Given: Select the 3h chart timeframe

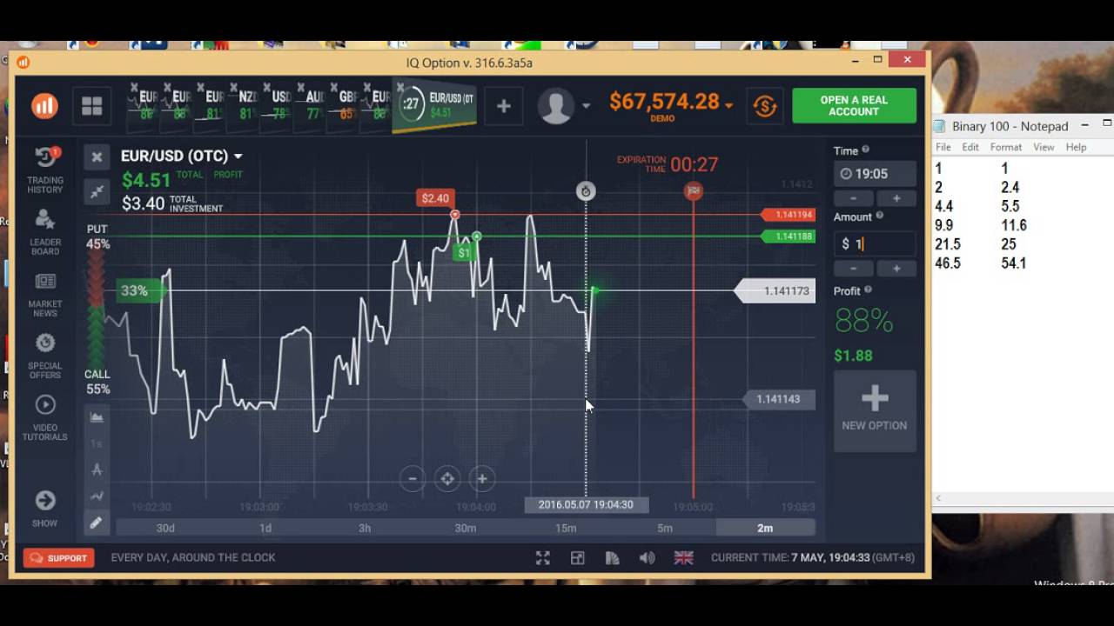Looking at the screenshot, I should click(365, 528).
